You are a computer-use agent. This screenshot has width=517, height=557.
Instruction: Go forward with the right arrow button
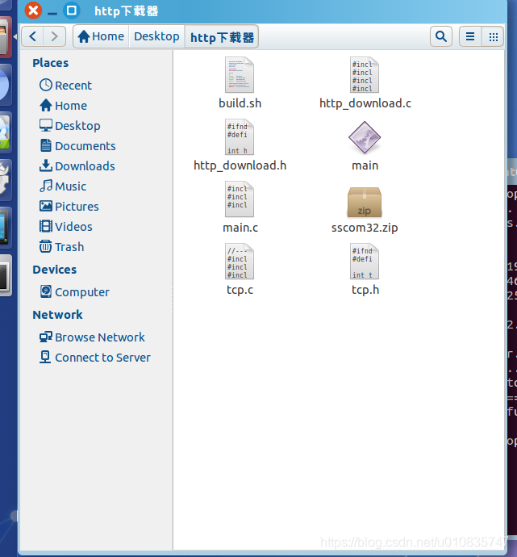[54, 36]
